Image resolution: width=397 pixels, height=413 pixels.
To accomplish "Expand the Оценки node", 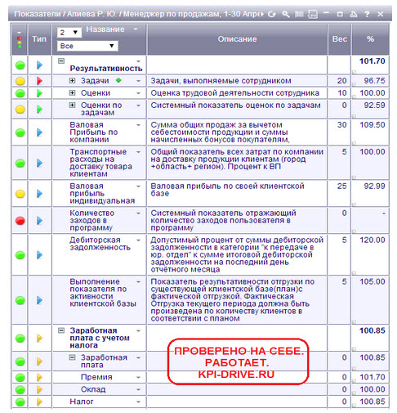I will (72, 93).
